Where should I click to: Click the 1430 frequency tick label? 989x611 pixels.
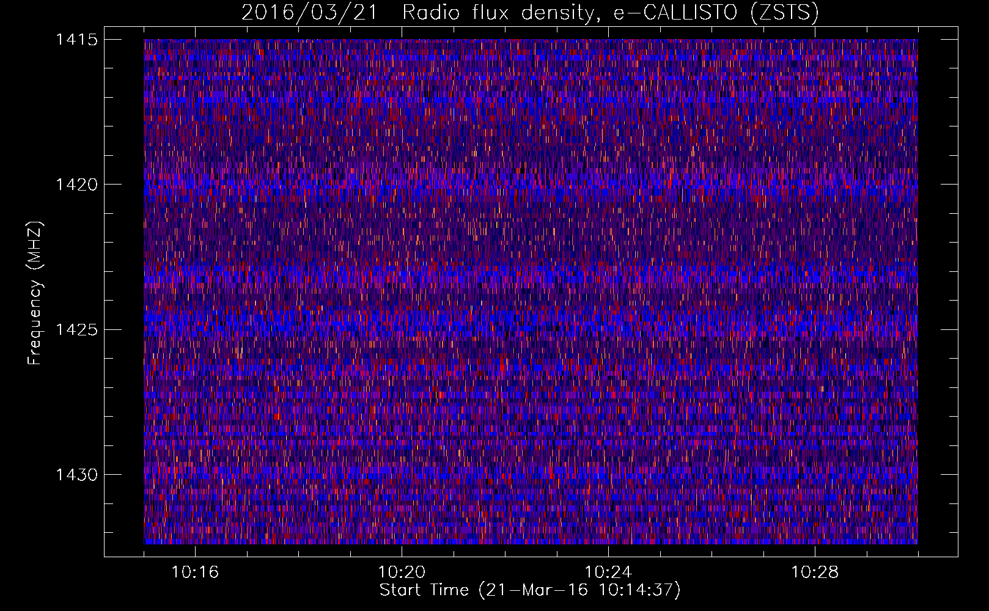coord(76,475)
